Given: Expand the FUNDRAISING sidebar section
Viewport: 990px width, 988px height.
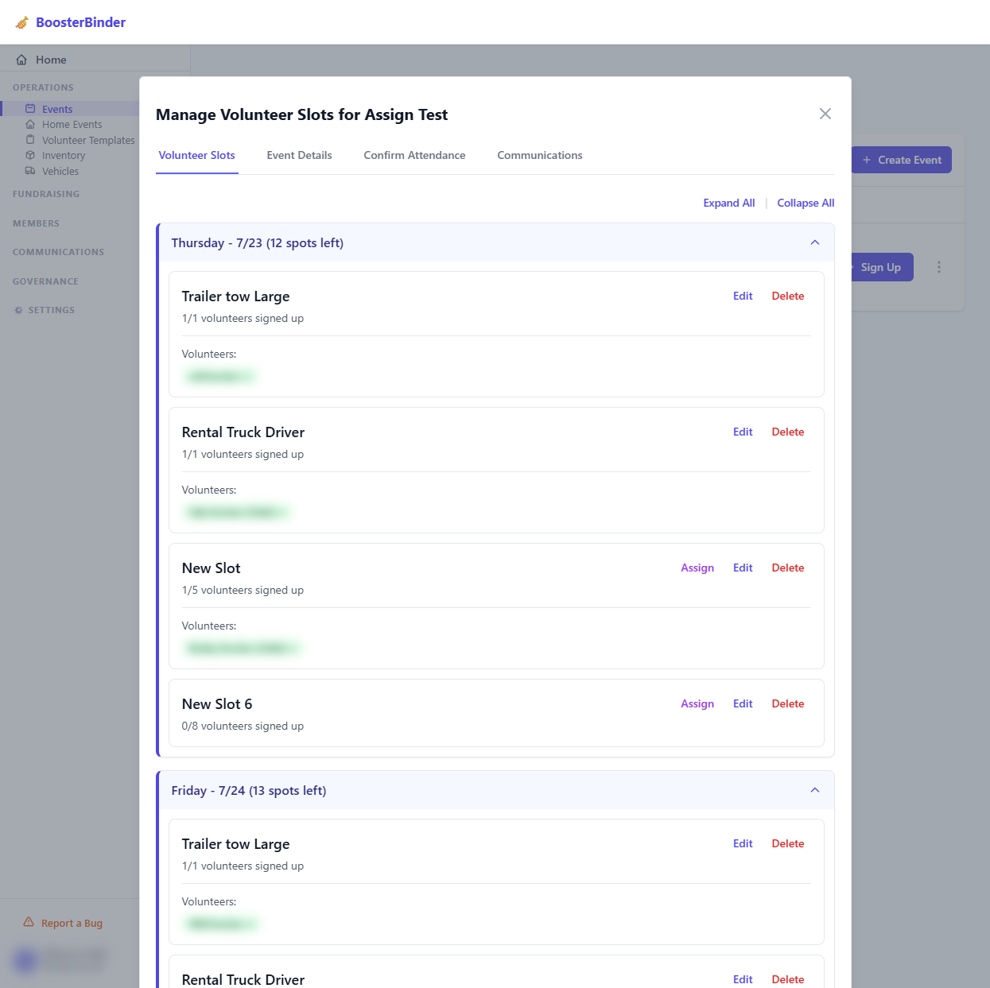Looking at the screenshot, I should pyautogui.click(x=46, y=194).
